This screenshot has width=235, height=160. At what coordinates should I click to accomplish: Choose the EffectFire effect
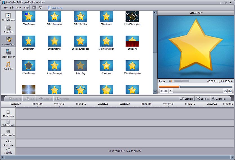[x=132, y=41]
